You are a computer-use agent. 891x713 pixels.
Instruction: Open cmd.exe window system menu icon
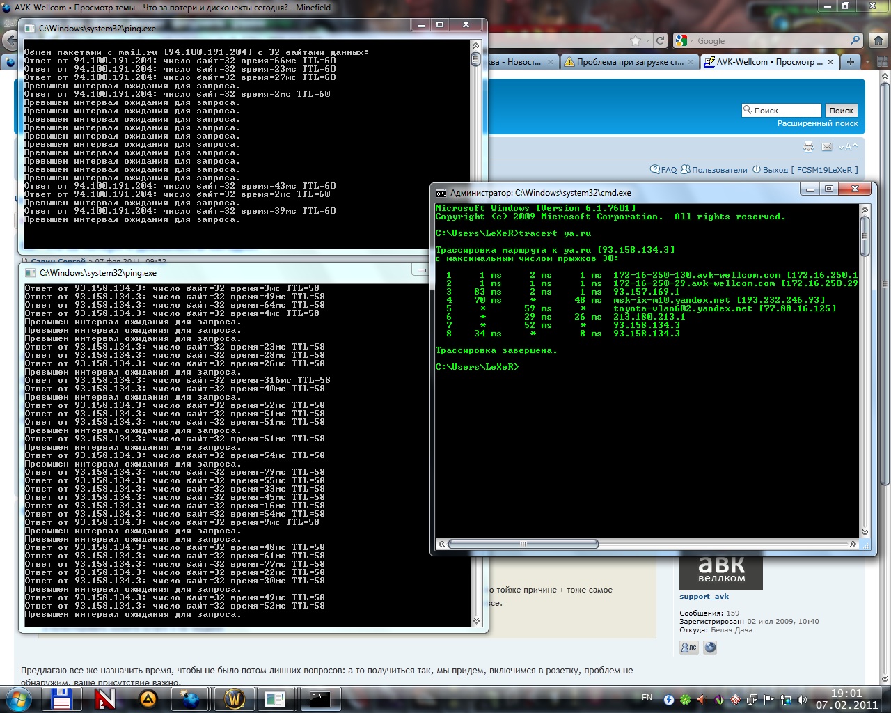[x=441, y=193]
